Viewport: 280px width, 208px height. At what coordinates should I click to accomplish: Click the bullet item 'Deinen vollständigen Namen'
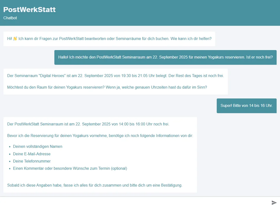point(37,146)
